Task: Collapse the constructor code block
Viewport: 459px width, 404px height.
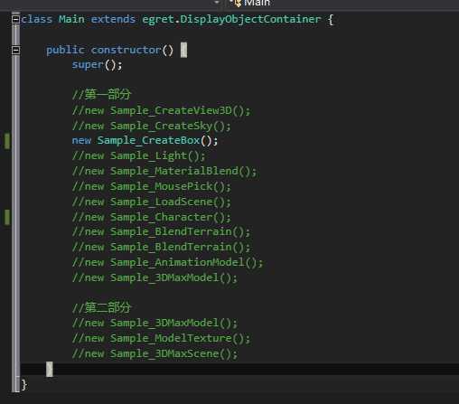Action: click(15, 50)
